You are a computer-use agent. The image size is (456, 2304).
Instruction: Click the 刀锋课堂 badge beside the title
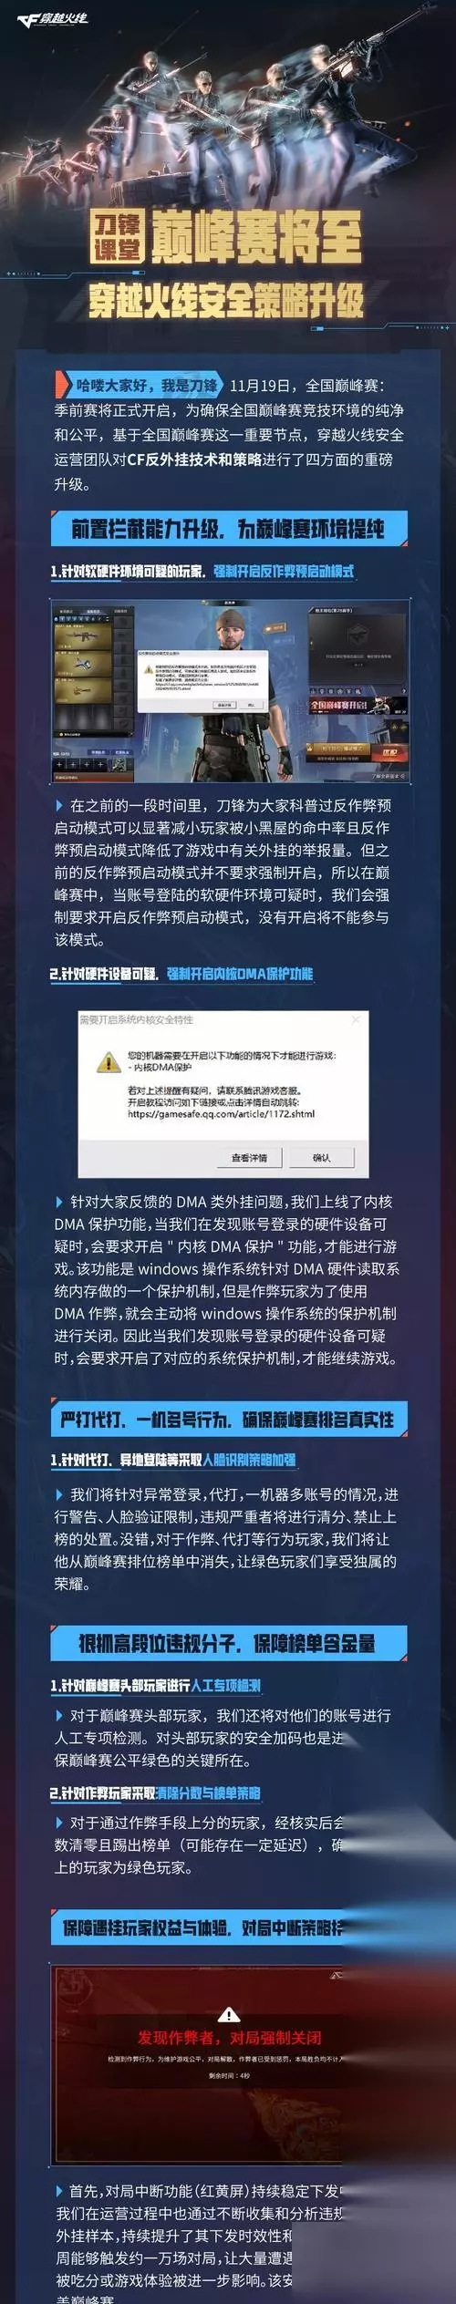[119, 237]
